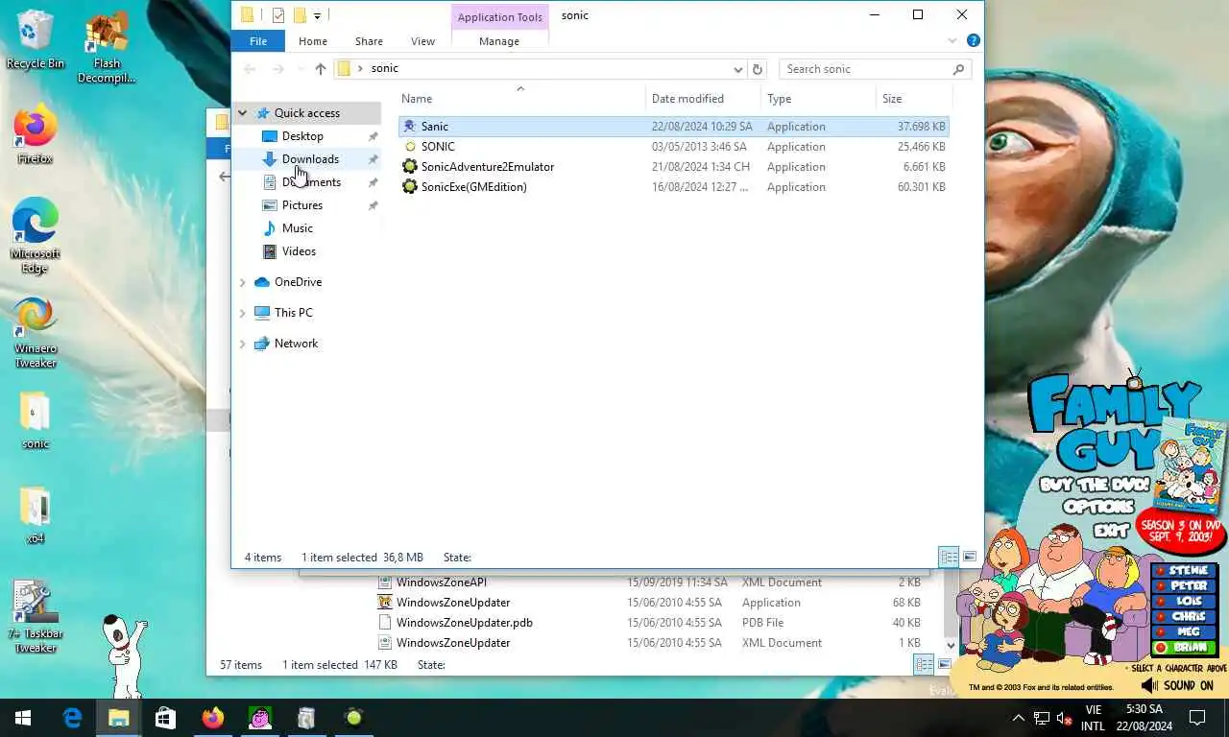Open the Home ribbon tab

(x=313, y=41)
